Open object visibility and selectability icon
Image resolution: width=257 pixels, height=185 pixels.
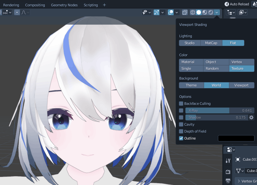(x=145, y=12)
